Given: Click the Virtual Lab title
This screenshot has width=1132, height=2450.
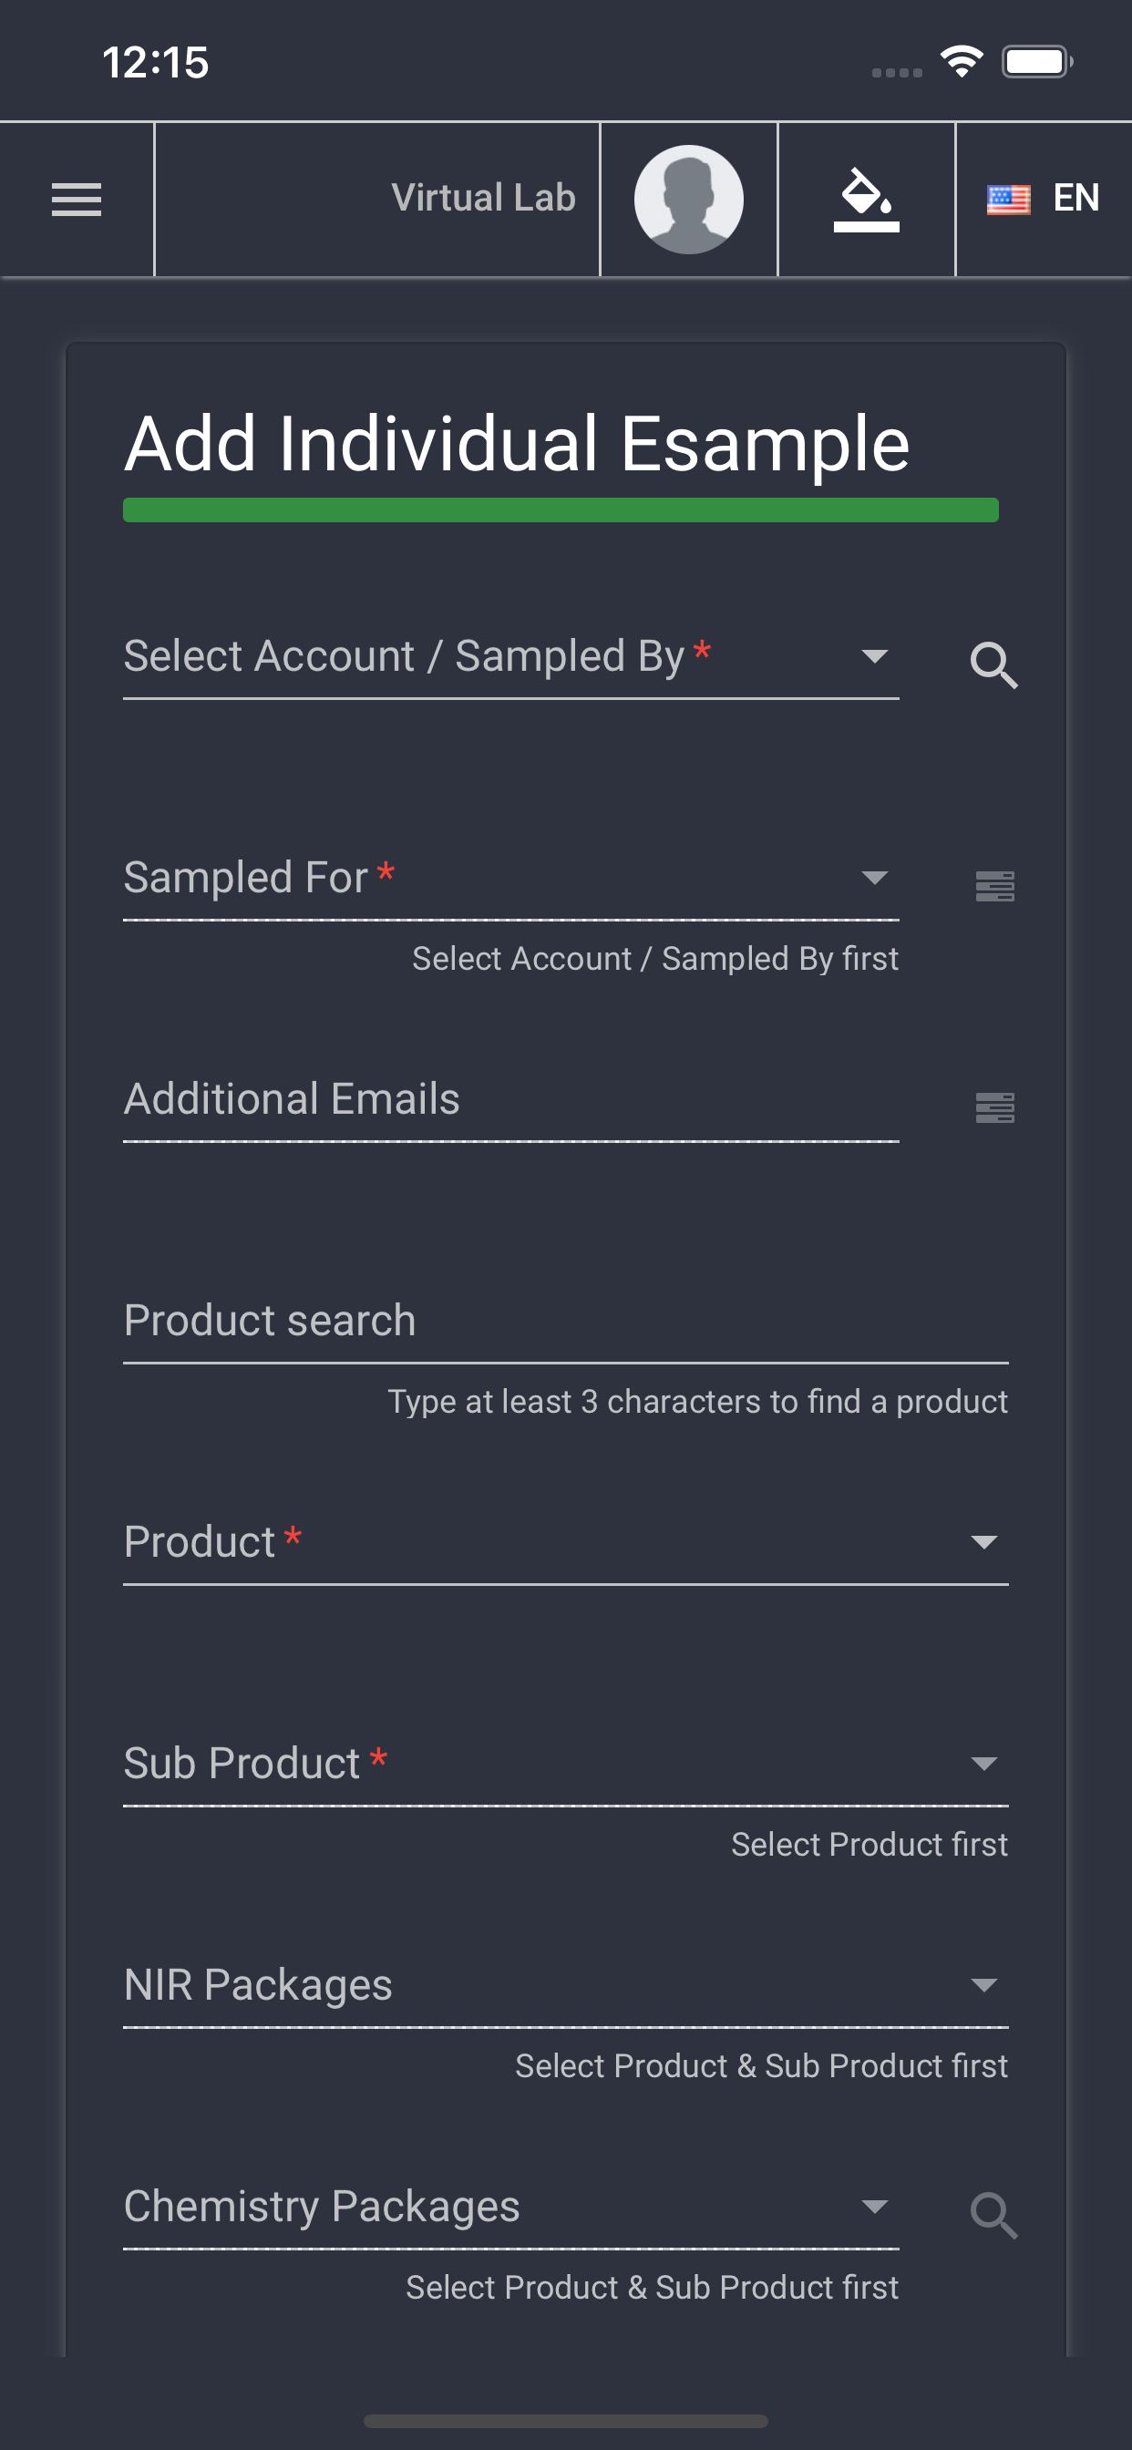Looking at the screenshot, I should click(483, 198).
